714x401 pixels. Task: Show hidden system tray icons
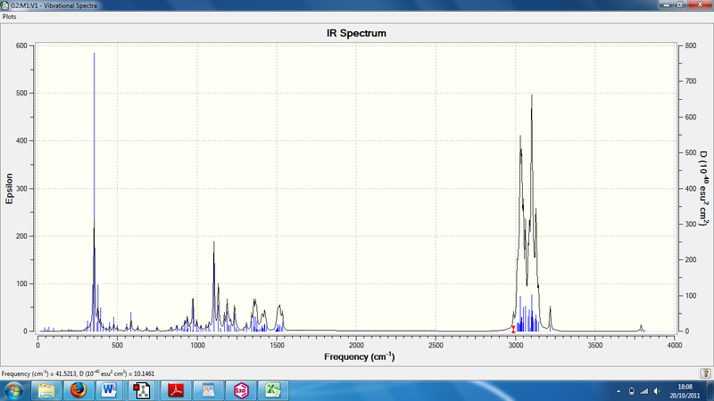coord(619,391)
